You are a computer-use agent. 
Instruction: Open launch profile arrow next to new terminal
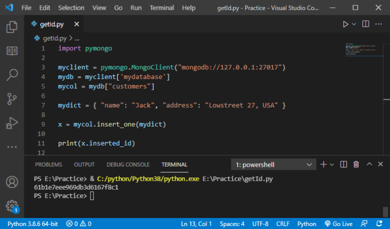click(x=332, y=165)
